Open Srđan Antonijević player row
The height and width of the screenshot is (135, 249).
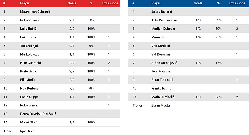click(x=188, y=63)
